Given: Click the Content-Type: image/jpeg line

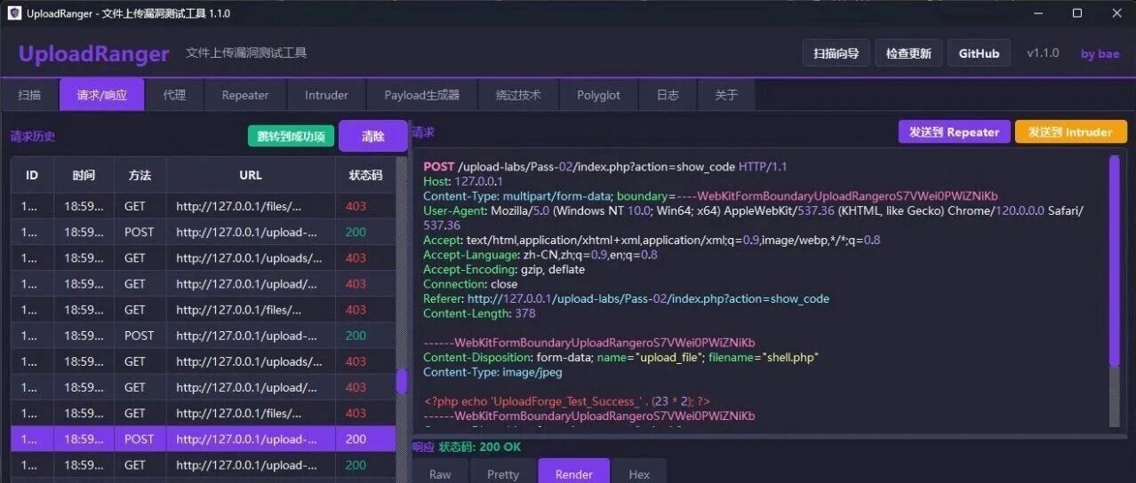Looking at the screenshot, I should tap(492, 372).
